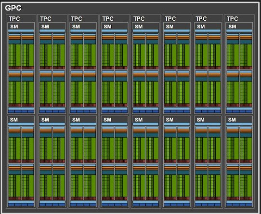Click the upper SM label in the sixth TPC
The width and height of the screenshot is (261, 214).
[170, 27]
